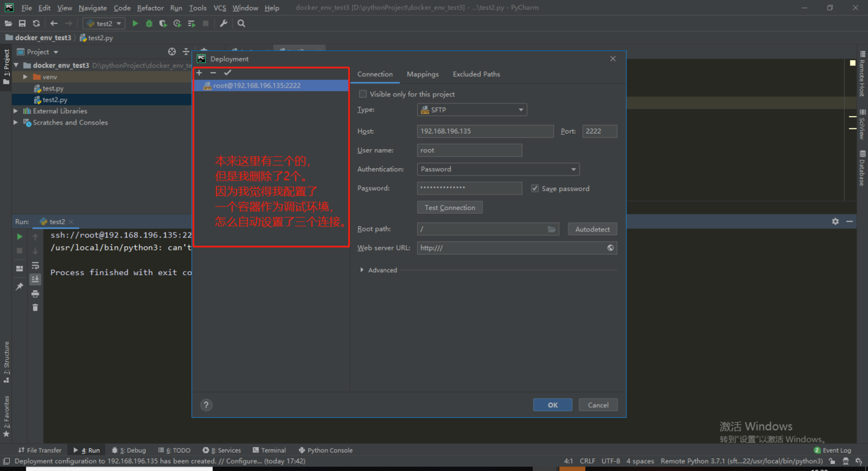868x471 pixels.
Task: Open the help question mark in Deployment dialog
Action: (x=206, y=405)
